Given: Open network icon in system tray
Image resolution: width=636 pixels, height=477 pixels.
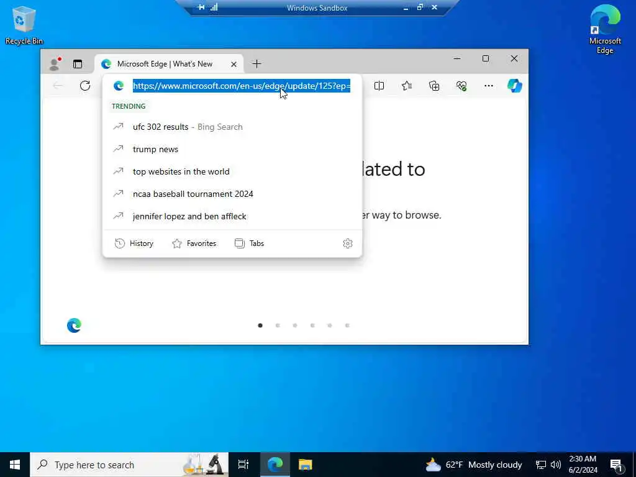Looking at the screenshot, I should click(x=541, y=465).
